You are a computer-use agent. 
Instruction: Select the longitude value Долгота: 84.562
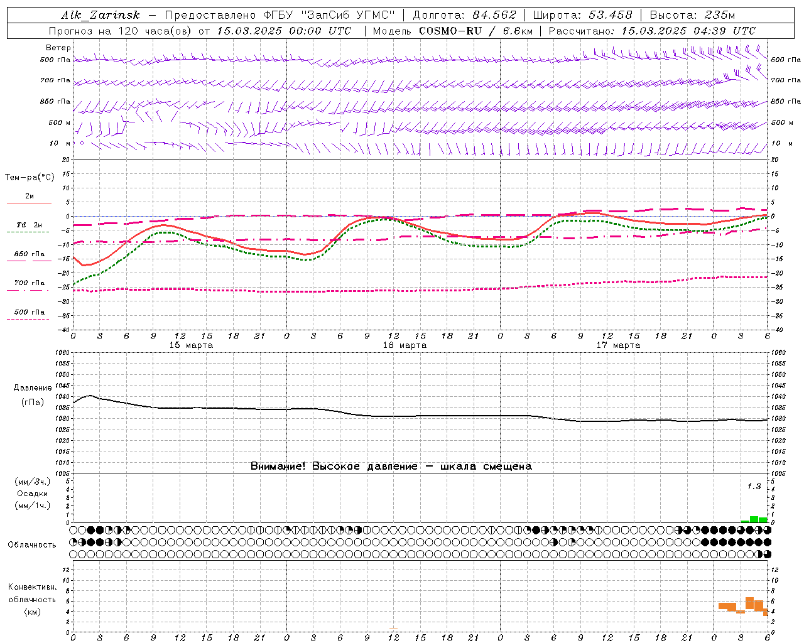(x=465, y=15)
